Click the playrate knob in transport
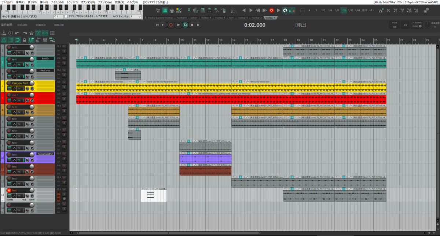The height and width of the screenshot is (236, 440). (428, 25)
